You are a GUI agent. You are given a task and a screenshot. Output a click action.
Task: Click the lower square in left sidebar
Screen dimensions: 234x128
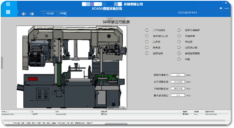(8, 12)
